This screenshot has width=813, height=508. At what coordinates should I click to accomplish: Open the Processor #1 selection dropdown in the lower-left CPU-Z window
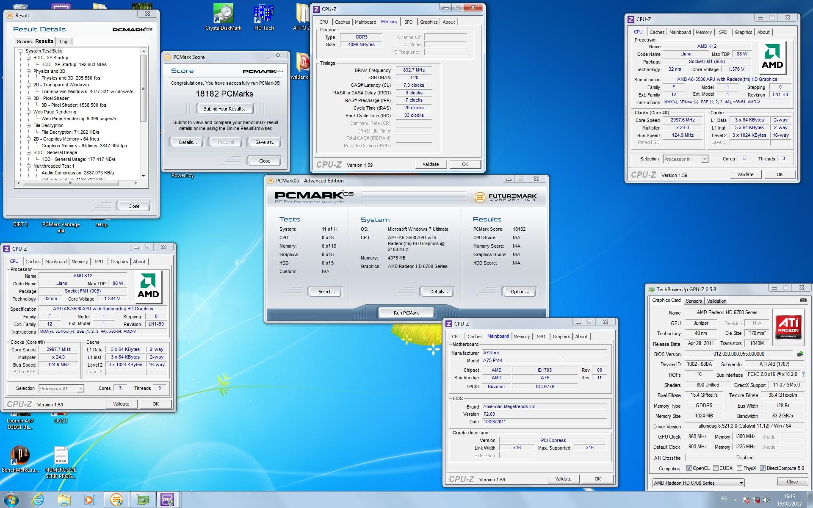pos(61,389)
